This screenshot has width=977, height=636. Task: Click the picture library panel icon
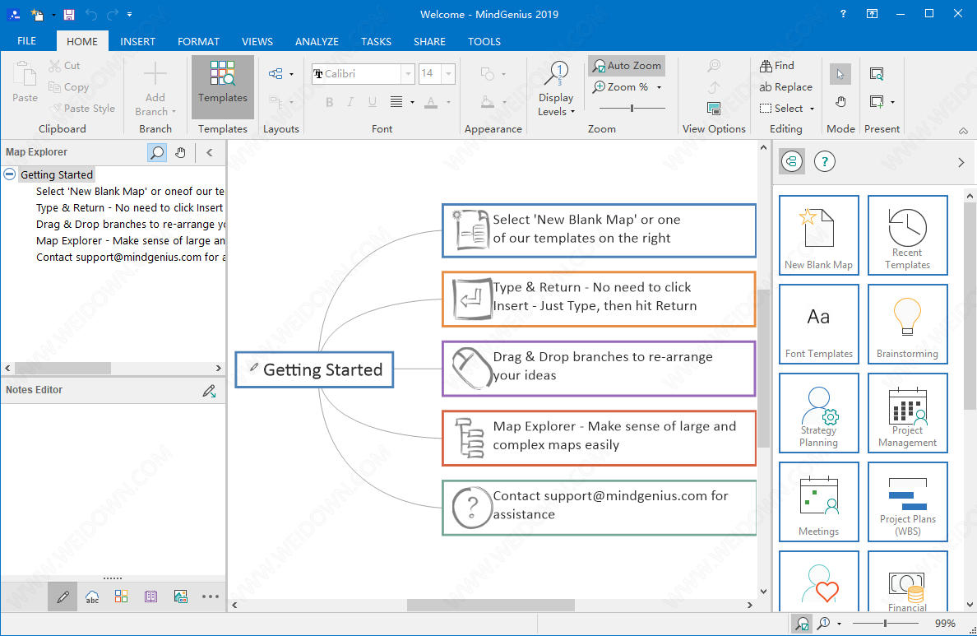(x=181, y=596)
